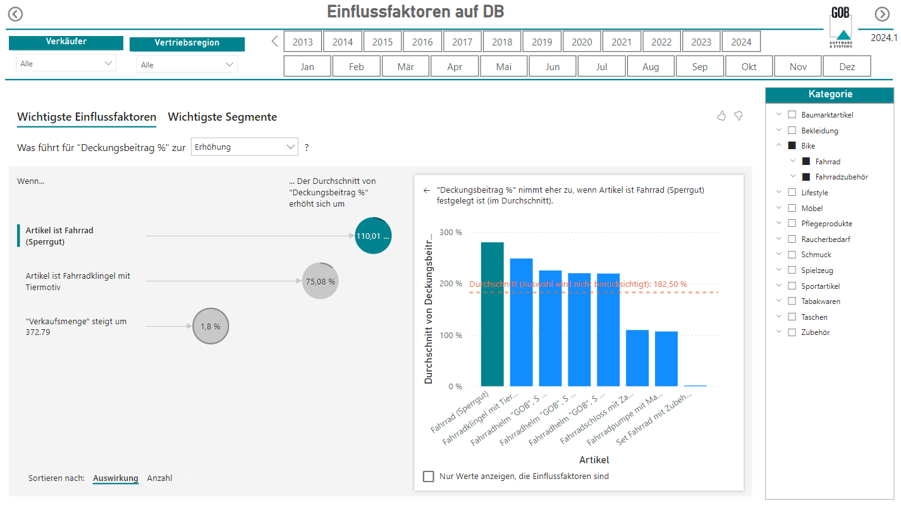The width and height of the screenshot is (901, 510).
Task: Check the Sportartikel category box
Action: (792, 286)
